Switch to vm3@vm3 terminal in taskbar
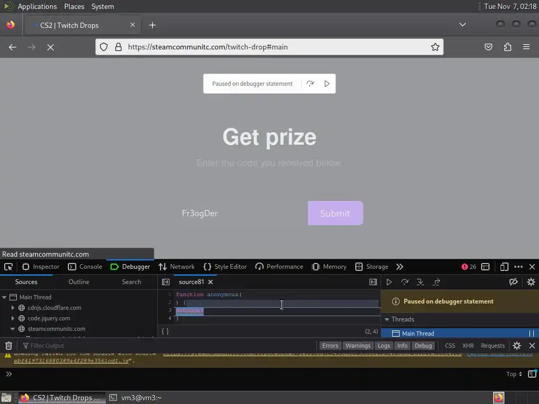Viewport: 539px width, 404px height. click(136, 398)
